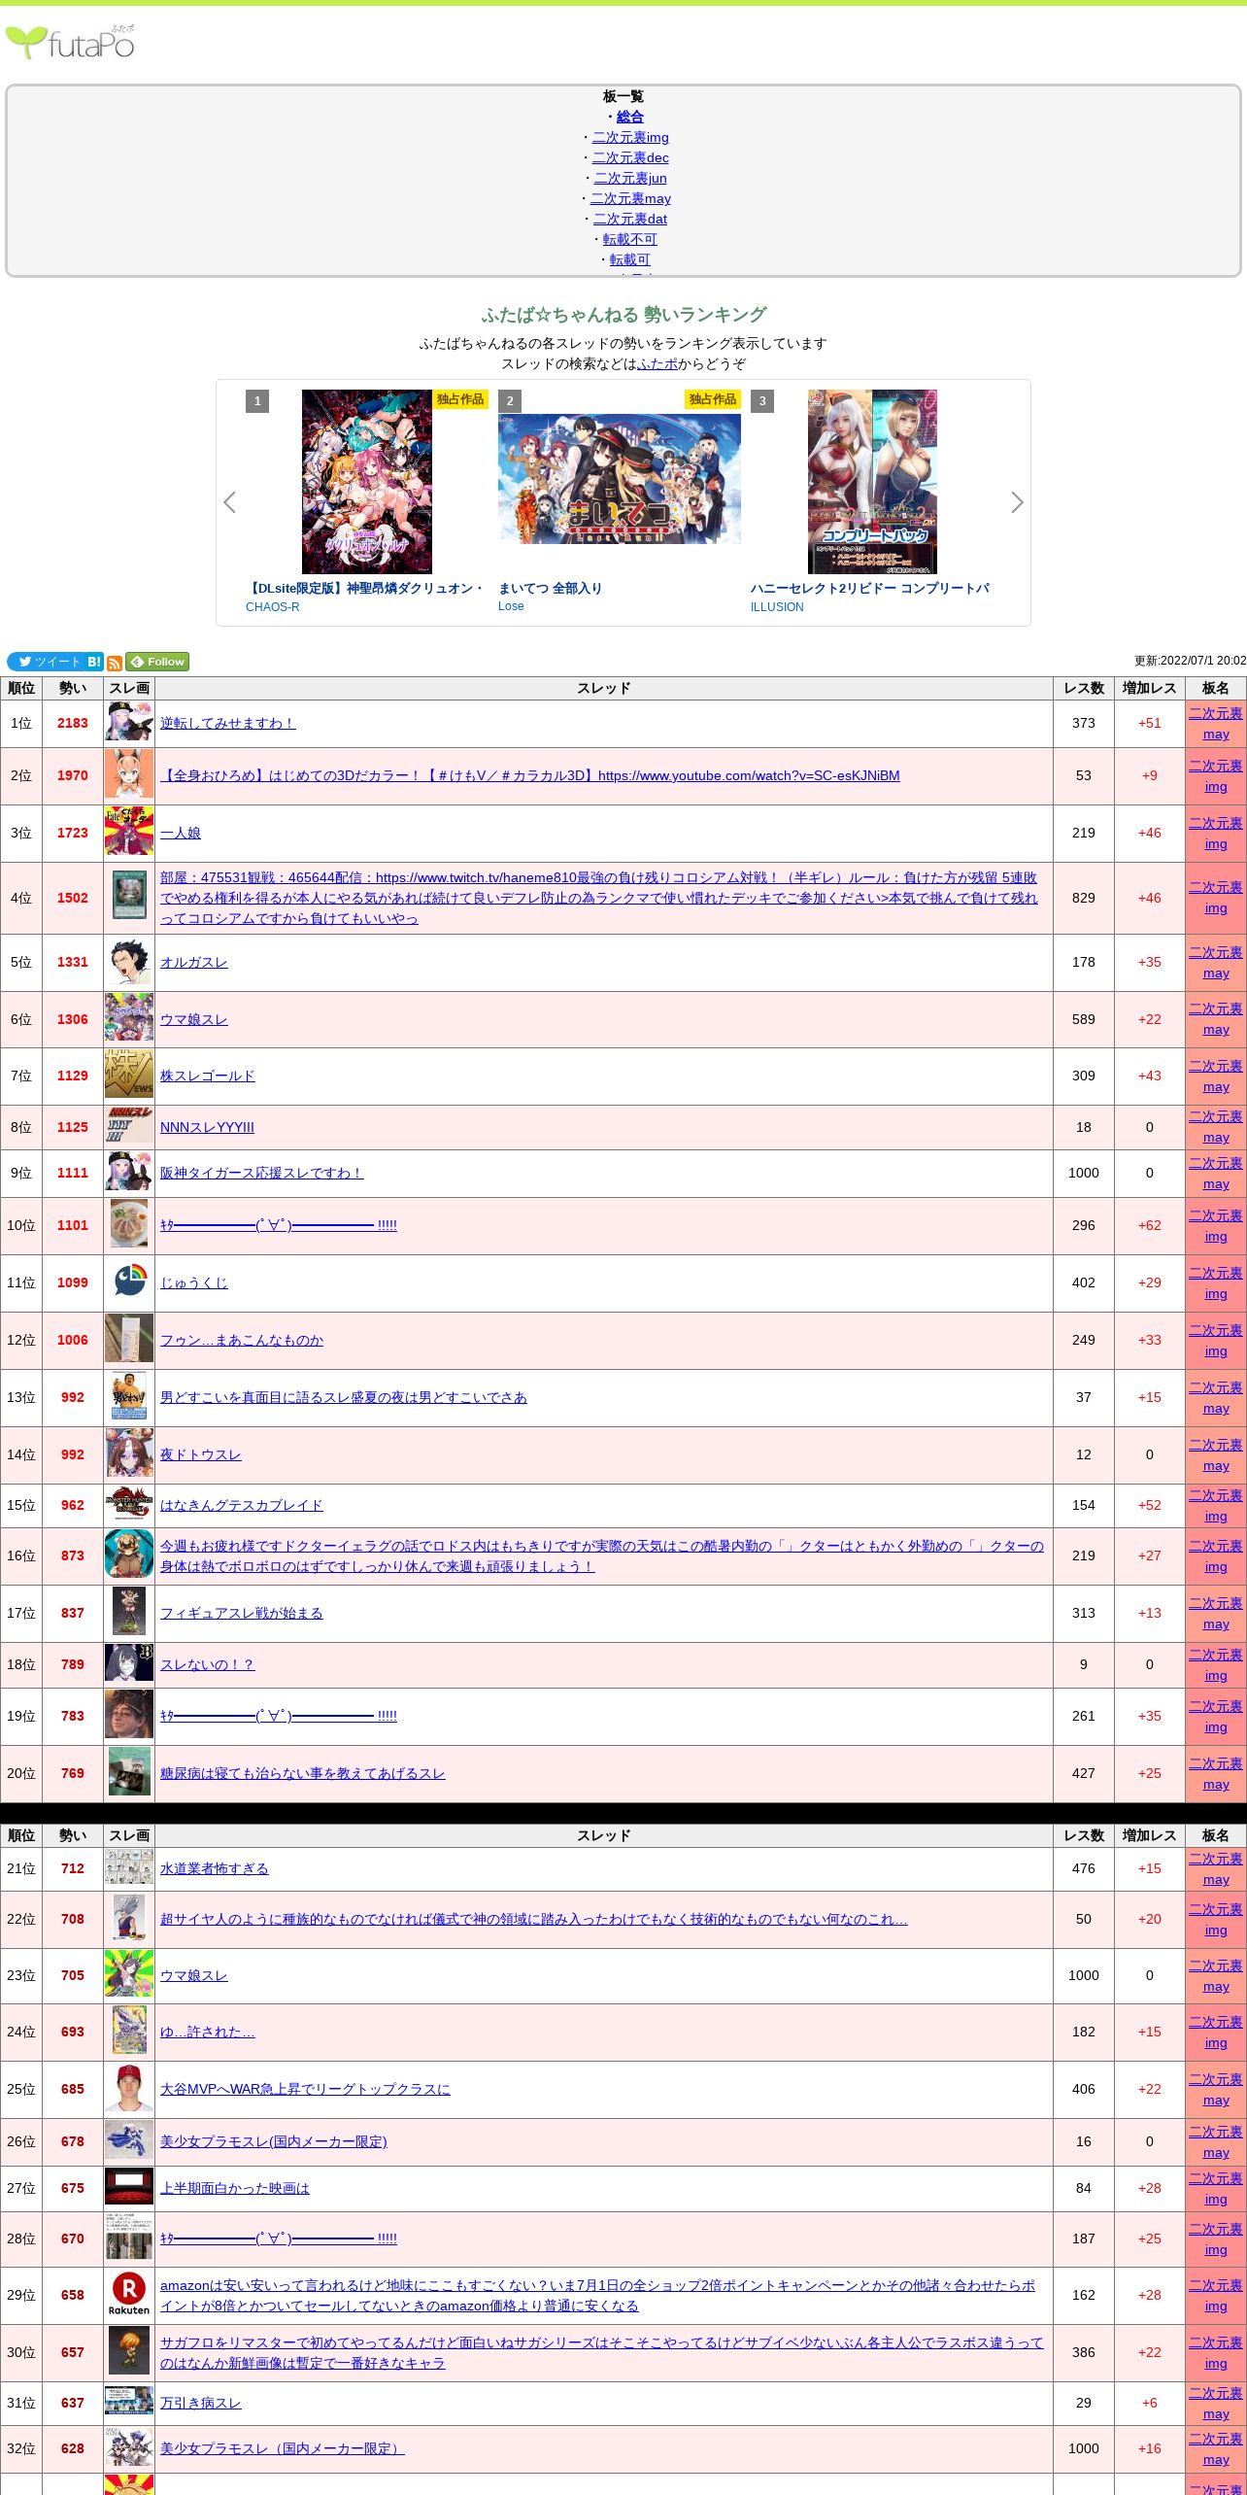The height and width of the screenshot is (2495, 1247).
Task: Open the 転載不可 board link
Action: coord(629,239)
